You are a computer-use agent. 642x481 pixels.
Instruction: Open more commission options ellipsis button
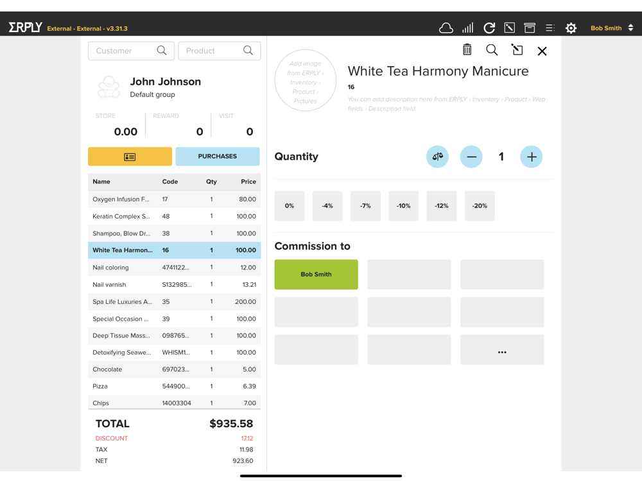(x=503, y=350)
